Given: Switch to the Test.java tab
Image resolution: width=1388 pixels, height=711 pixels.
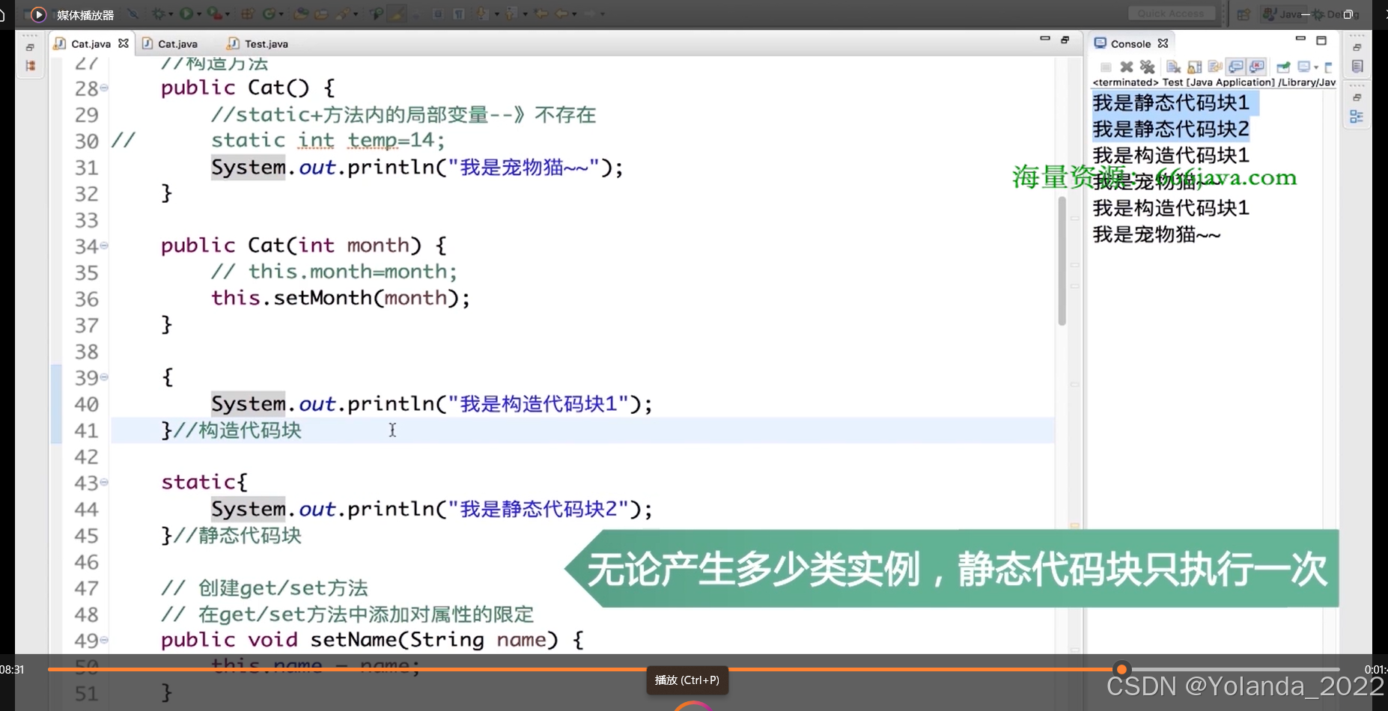Looking at the screenshot, I should pos(258,43).
